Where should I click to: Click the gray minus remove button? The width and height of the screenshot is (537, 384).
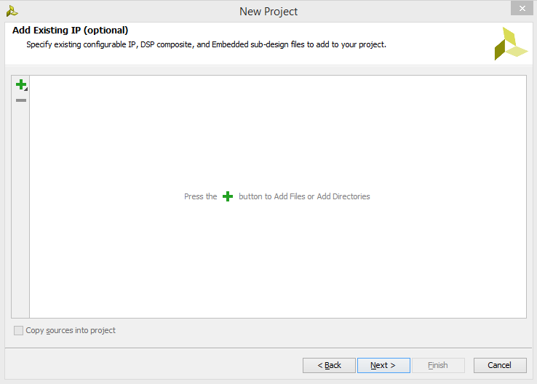pos(21,100)
